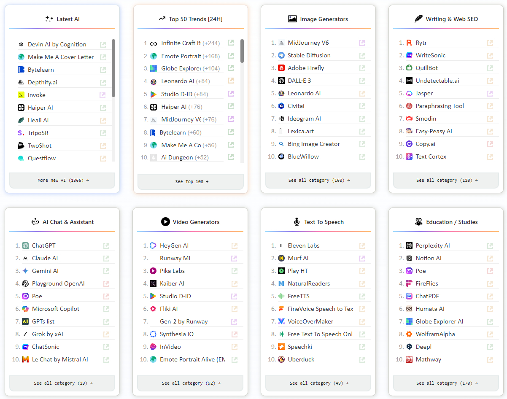Screen dimensions: 507x399
Task: Open Depthify.ai in the Latest AI list
Action: tap(43, 82)
